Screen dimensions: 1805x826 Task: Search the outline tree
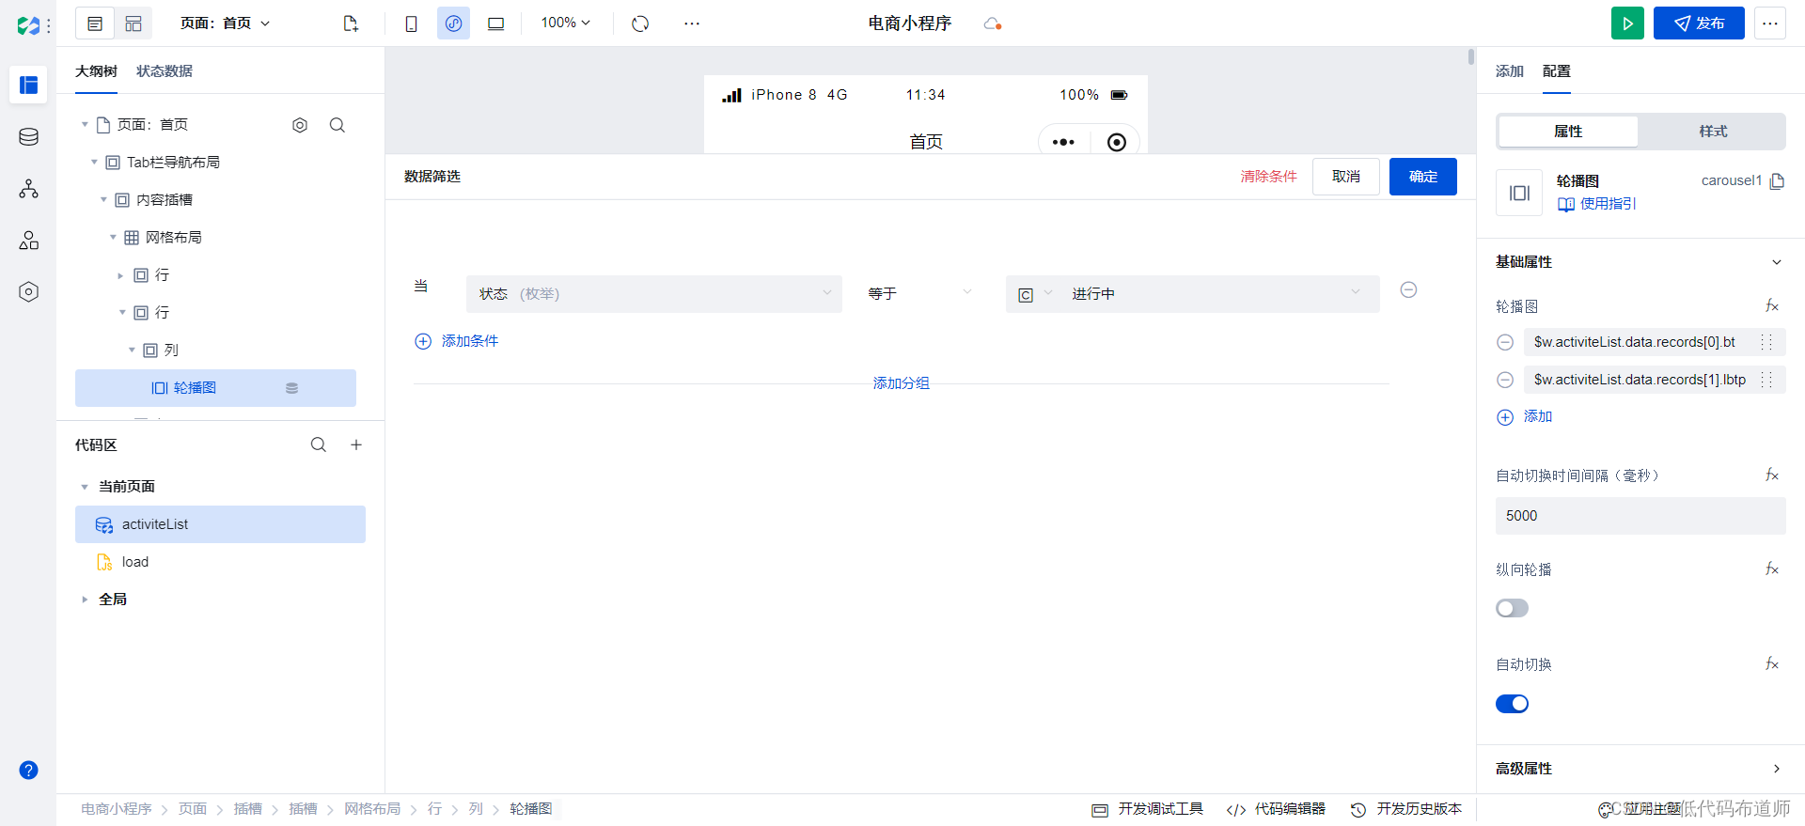point(337,125)
